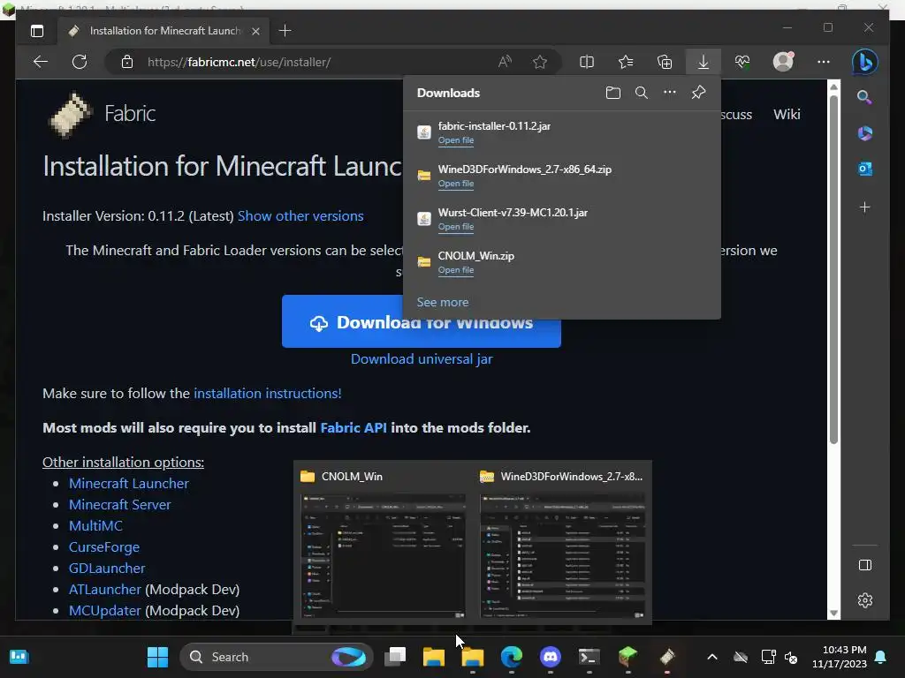Open tab actions menu icon
Viewport: 905px width, 678px height.
[x=37, y=31]
